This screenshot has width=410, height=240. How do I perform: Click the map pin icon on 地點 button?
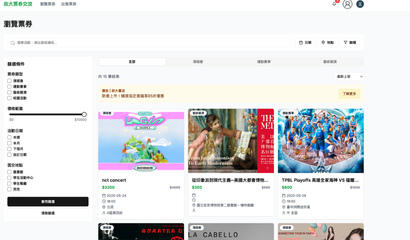point(323,42)
